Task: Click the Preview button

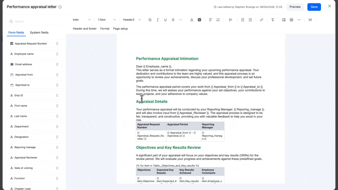Action: pyautogui.click(x=295, y=7)
